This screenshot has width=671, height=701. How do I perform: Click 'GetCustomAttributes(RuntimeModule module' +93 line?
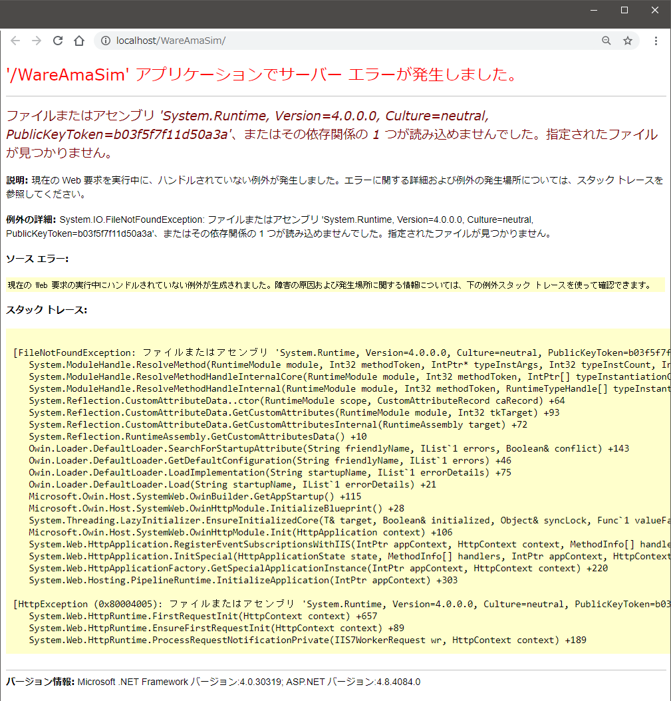(294, 412)
